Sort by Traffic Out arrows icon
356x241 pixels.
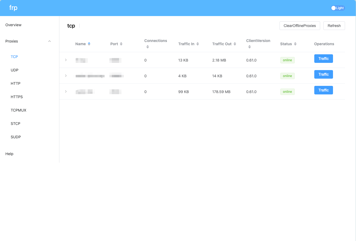(235, 44)
